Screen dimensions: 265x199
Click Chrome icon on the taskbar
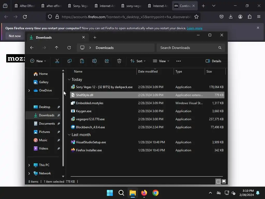coord(156,193)
